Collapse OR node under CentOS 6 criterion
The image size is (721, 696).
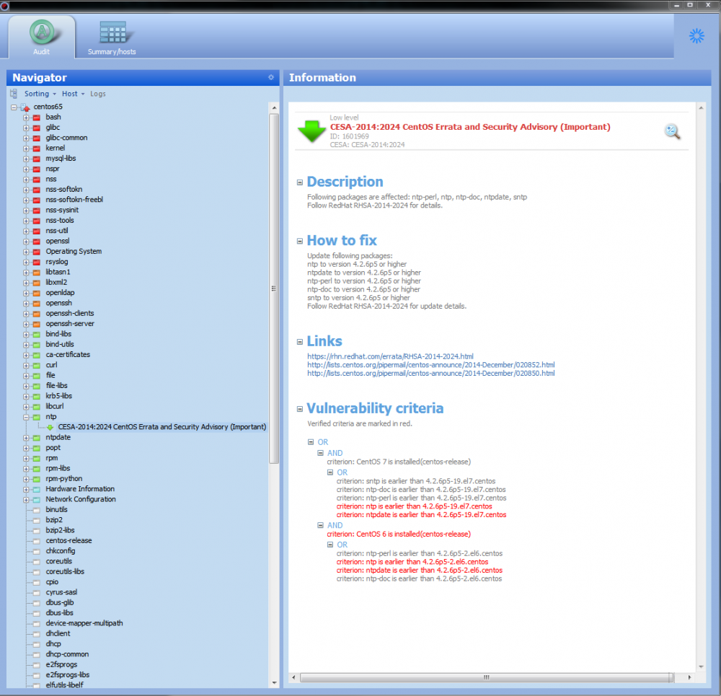(x=330, y=545)
